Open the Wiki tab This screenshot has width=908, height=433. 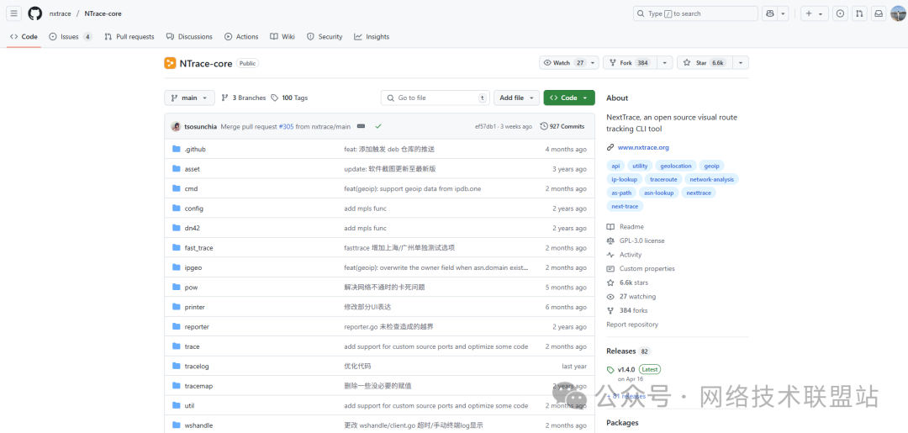coord(282,36)
